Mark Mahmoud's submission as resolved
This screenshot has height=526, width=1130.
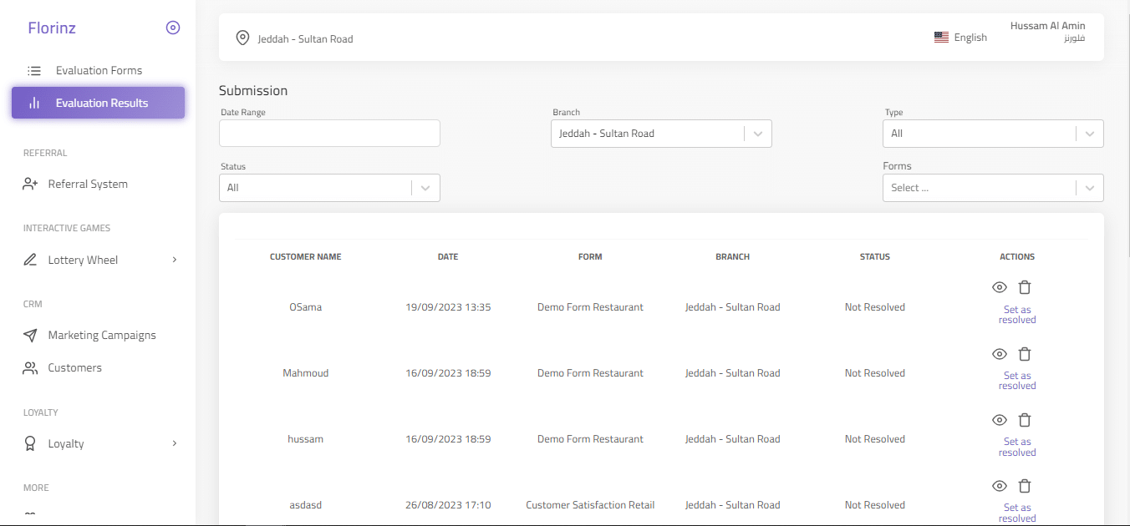click(1017, 381)
